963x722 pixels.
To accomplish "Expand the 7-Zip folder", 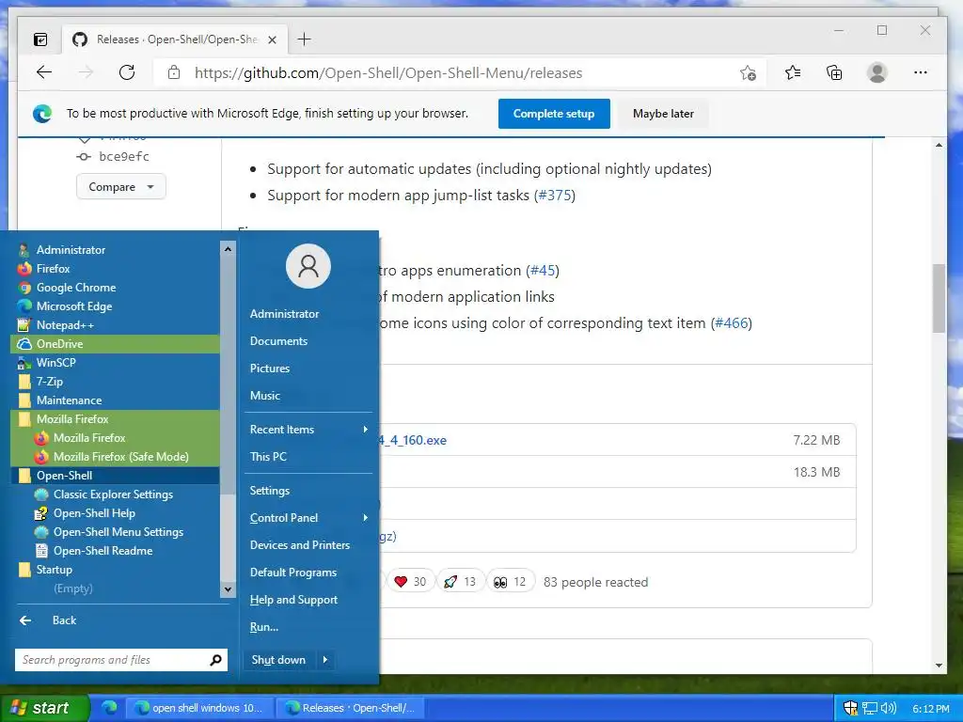I will pyautogui.click(x=115, y=382).
